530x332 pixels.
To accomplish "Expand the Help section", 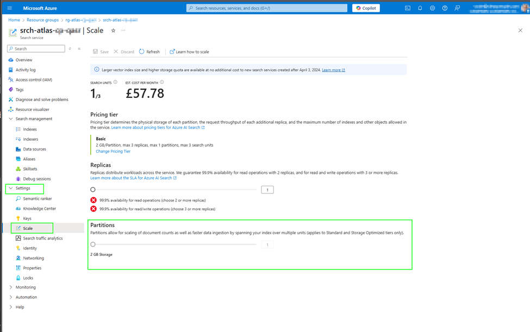I will click(11, 307).
